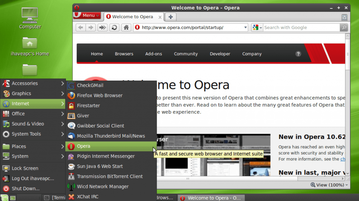This screenshot has width=359, height=201.
Task: Go to Opera home page icon
Action: coord(126,27)
